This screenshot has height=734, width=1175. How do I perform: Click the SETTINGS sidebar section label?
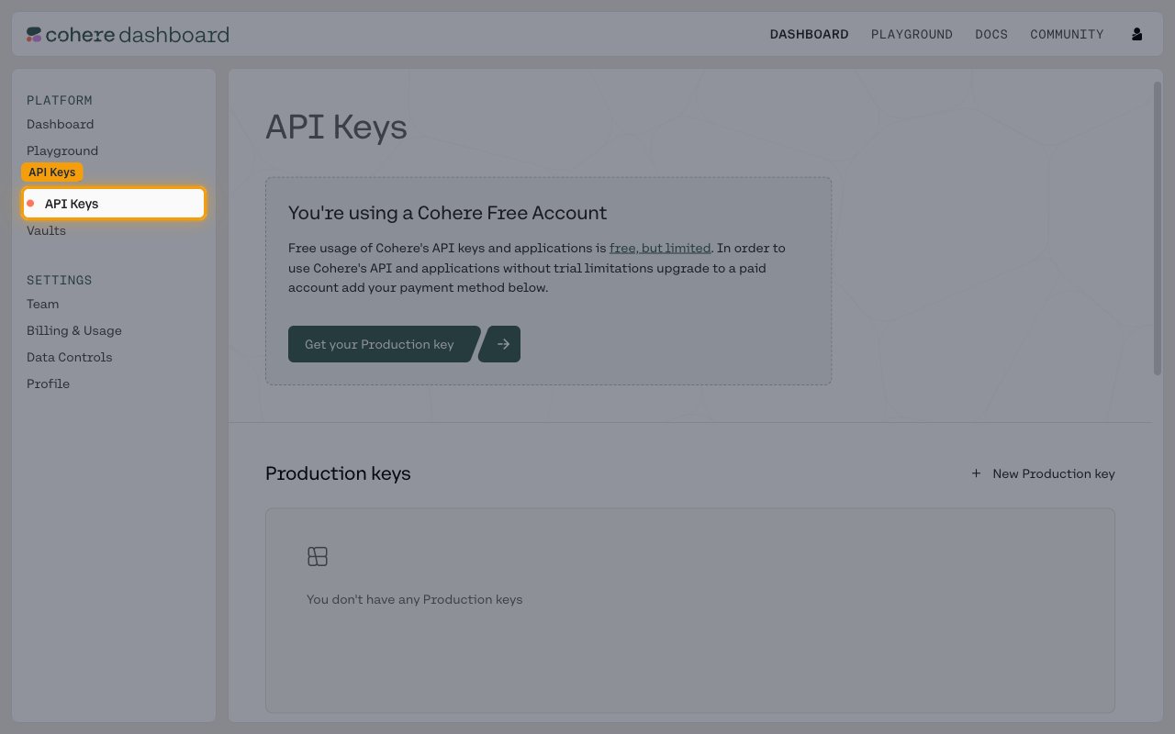(60, 280)
